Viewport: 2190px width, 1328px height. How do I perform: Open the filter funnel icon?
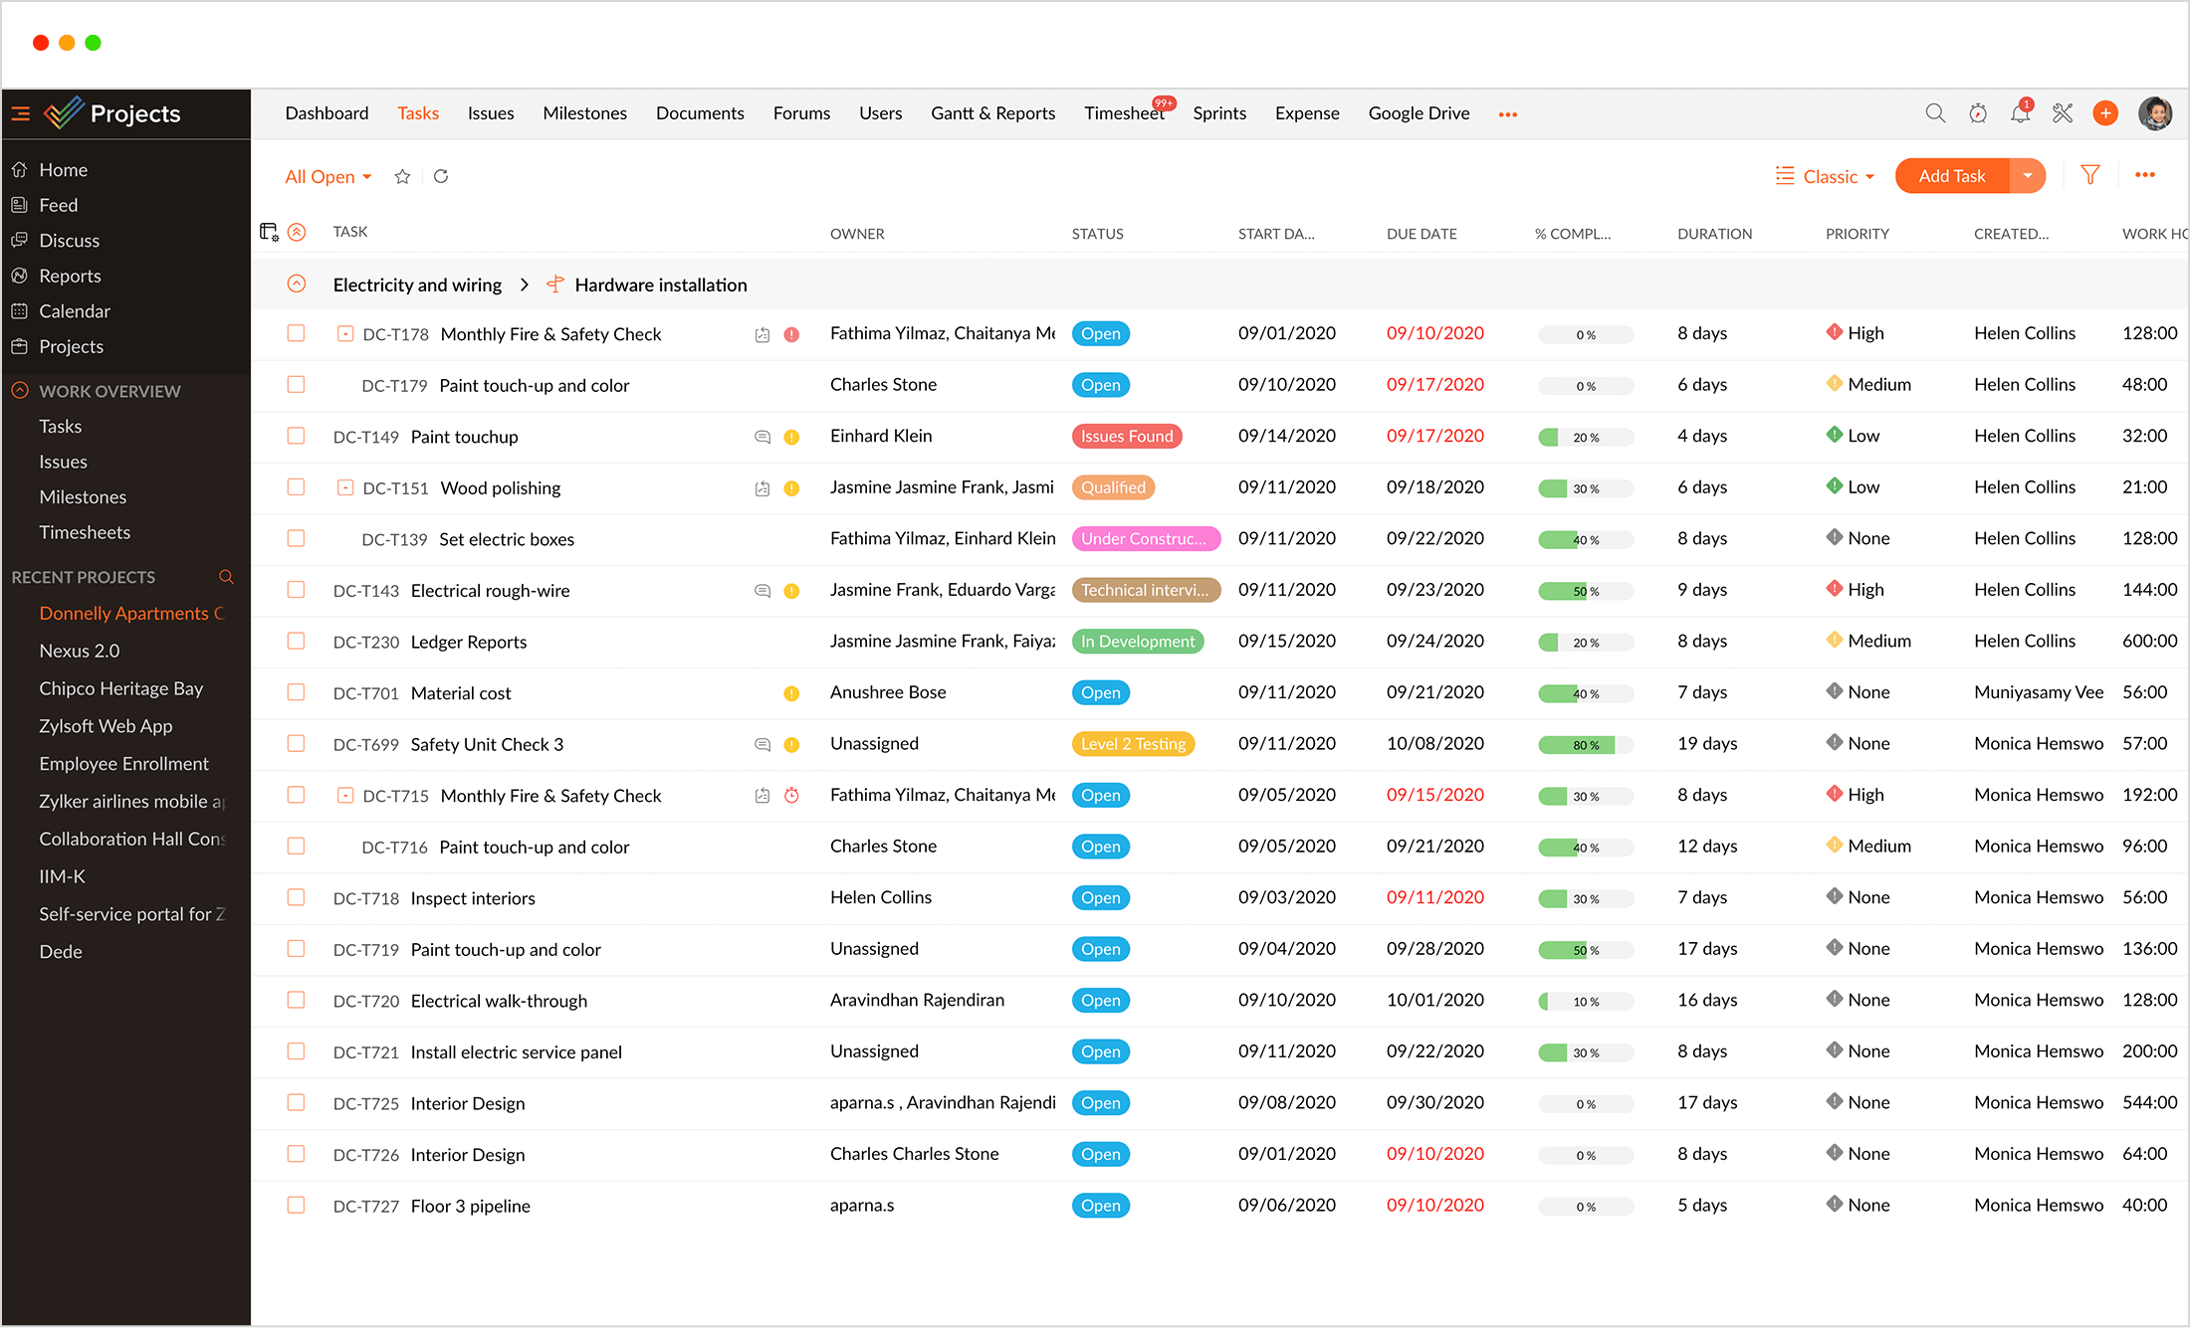click(x=2089, y=175)
